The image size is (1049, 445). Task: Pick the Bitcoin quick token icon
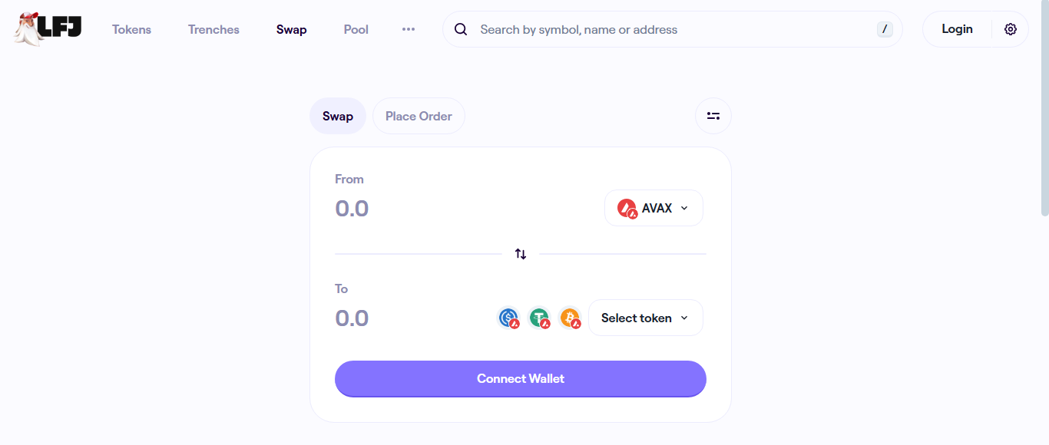point(570,318)
